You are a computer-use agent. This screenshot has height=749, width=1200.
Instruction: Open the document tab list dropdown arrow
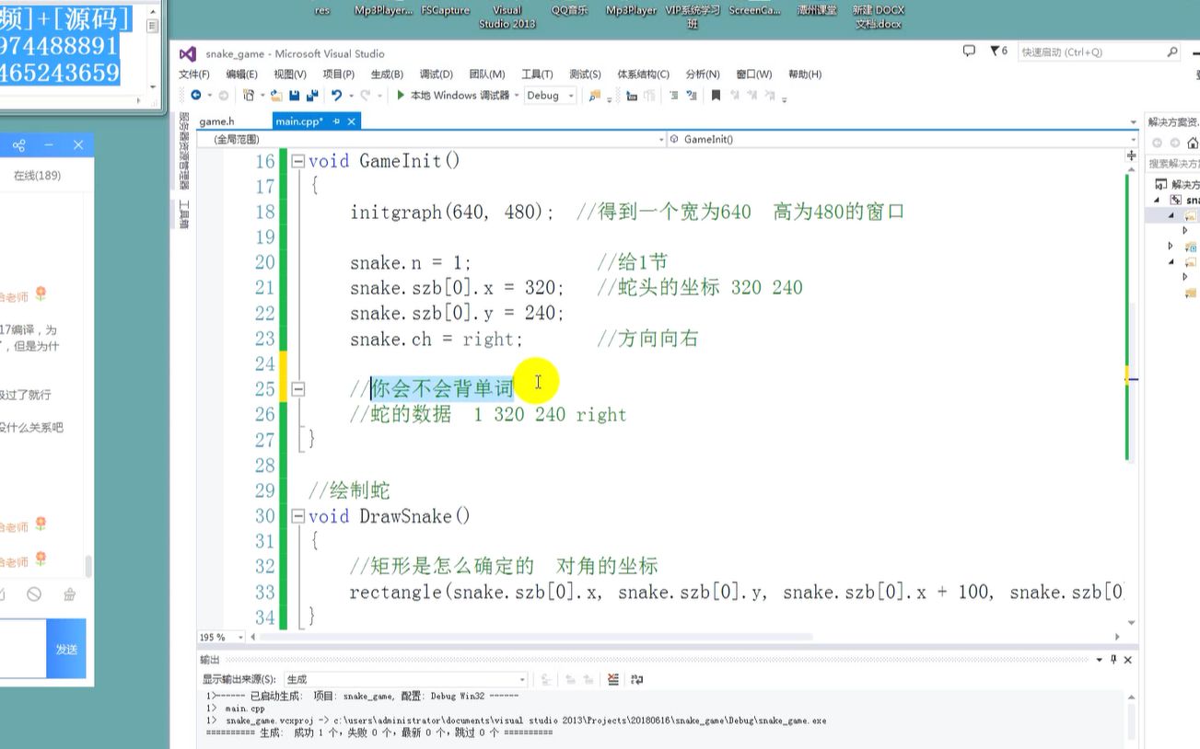pos(1134,122)
